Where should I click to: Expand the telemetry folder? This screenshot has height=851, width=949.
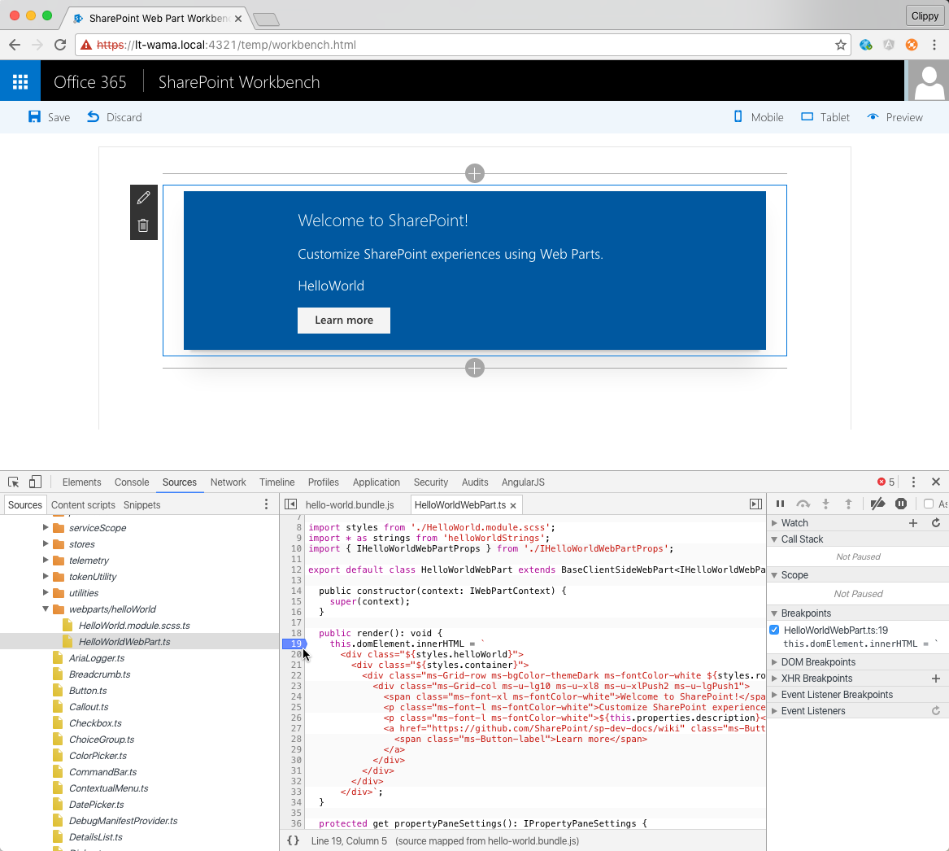[x=46, y=561]
